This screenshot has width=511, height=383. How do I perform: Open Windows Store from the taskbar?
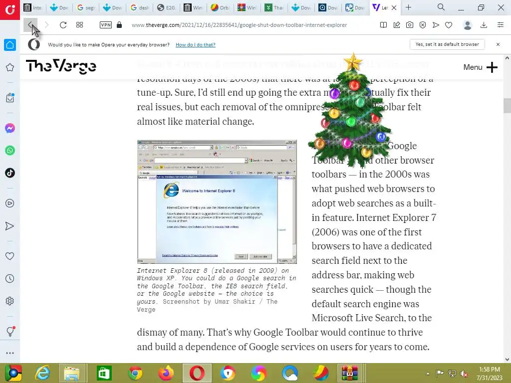104,373
